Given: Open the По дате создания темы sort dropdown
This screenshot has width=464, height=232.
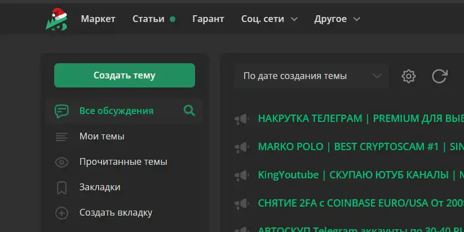Looking at the screenshot, I should (311, 76).
